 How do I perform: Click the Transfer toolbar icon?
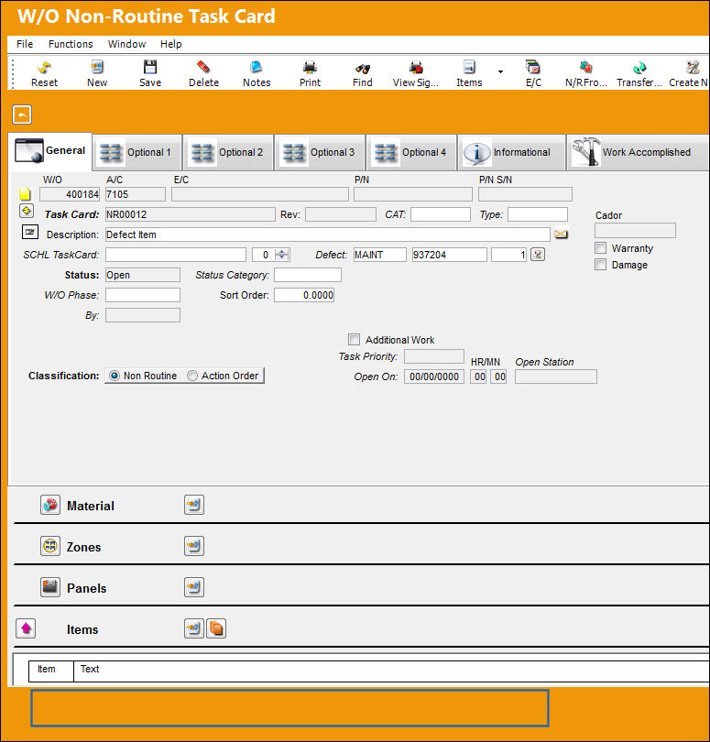pos(639,73)
